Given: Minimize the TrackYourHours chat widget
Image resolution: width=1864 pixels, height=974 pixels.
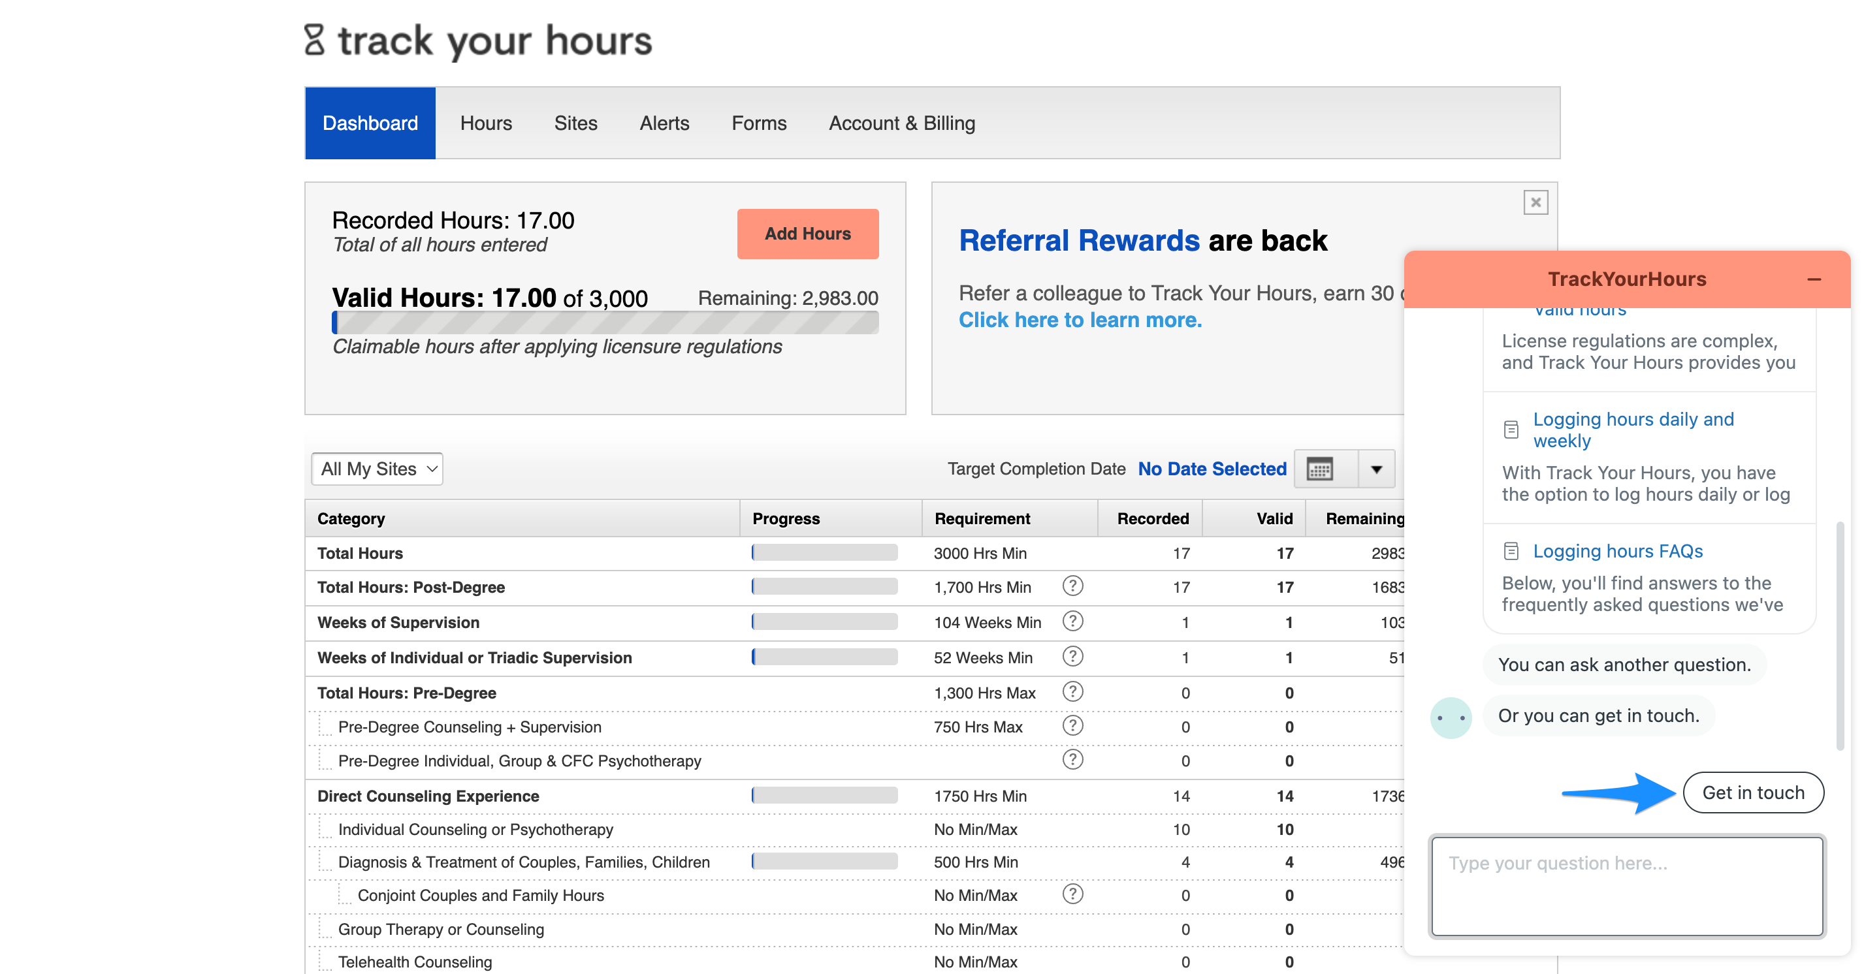Looking at the screenshot, I should [x=1813, y=279].
